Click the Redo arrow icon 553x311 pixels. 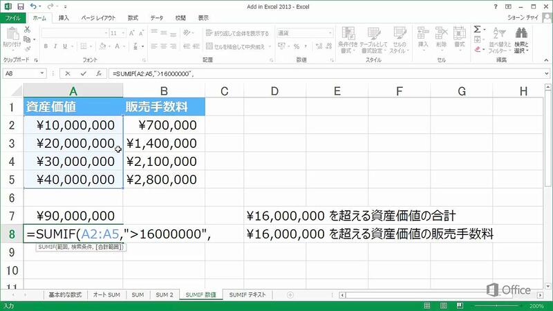(50, 6)
